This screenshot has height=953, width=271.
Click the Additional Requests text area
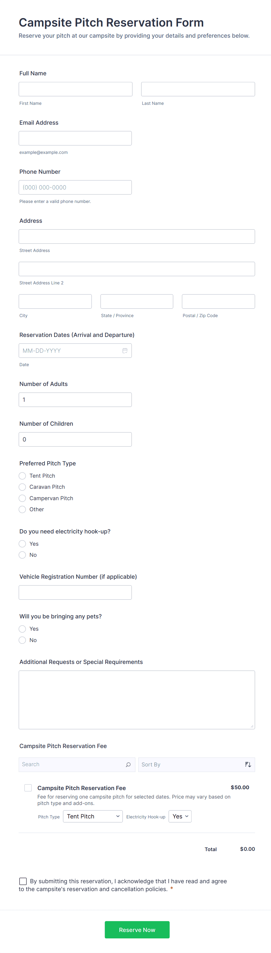(x=137, y=700)
